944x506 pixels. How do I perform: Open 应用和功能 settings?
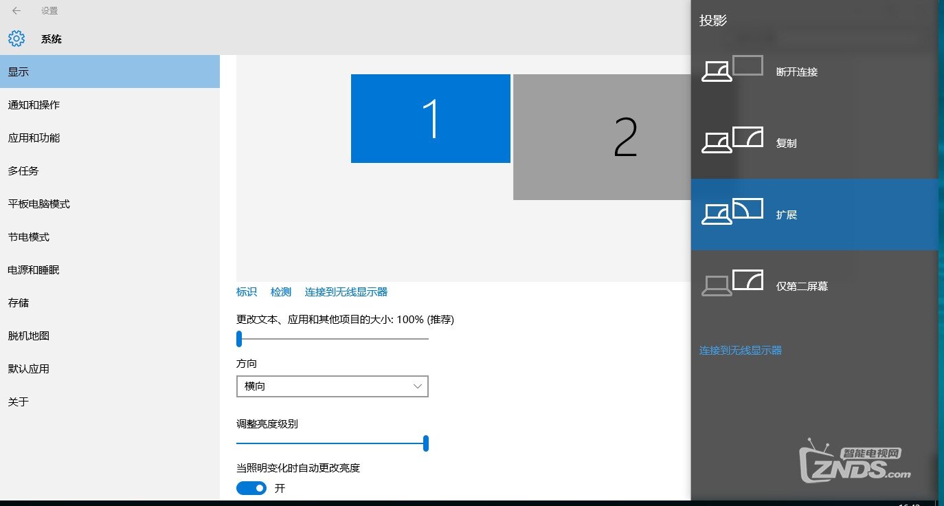click(x=110, y=137)
